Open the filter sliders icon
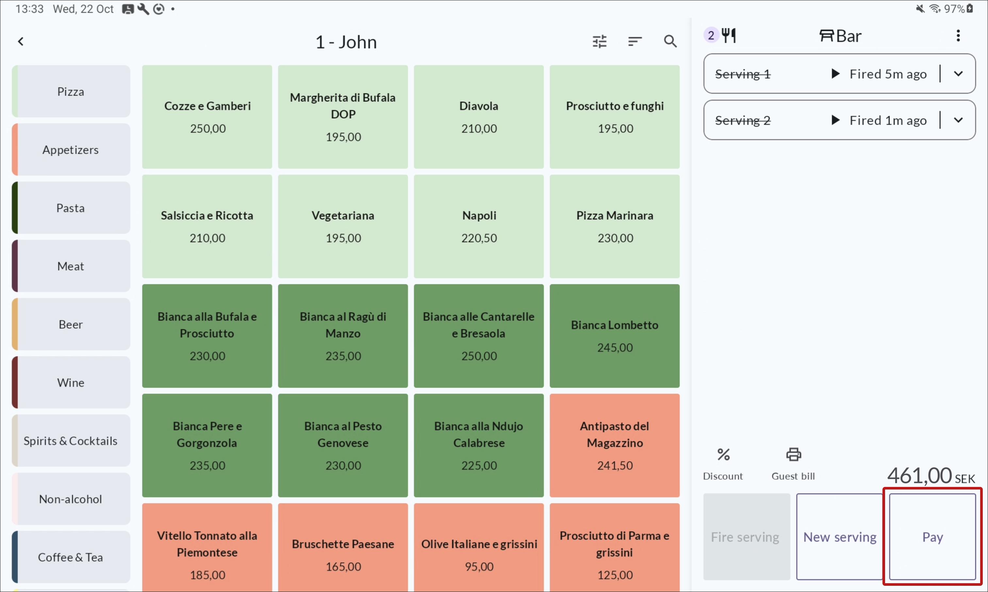 tap(599, 41)
